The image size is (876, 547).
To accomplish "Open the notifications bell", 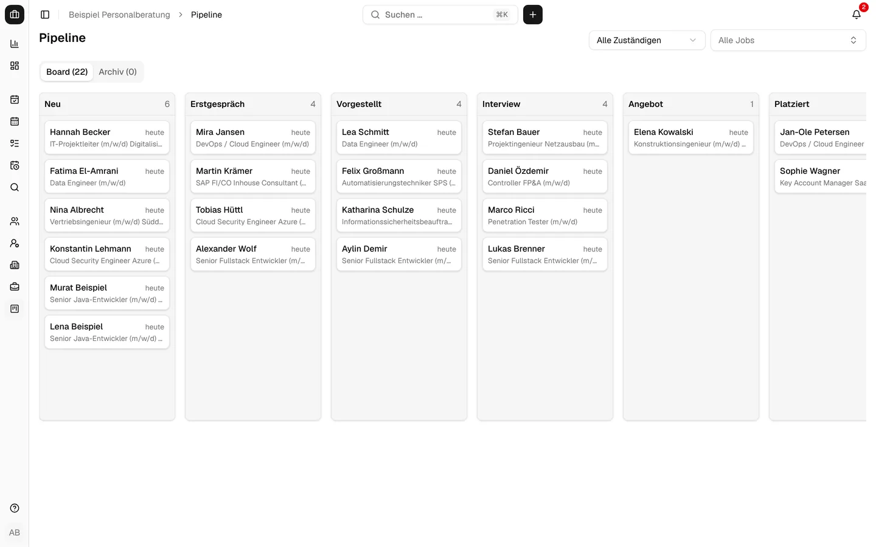I will (857, 15).
